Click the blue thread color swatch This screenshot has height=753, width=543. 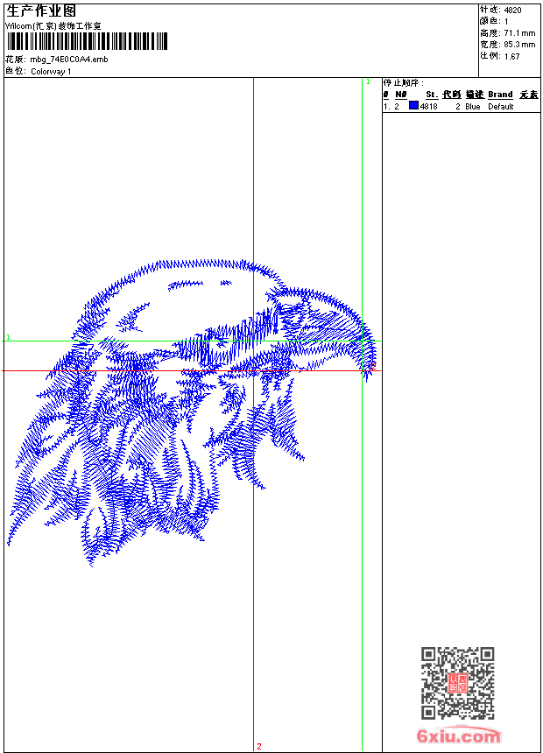(x=413, y=106)
